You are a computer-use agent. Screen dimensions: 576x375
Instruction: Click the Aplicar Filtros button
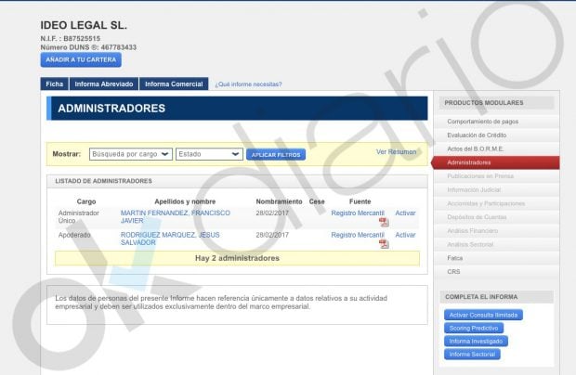click(x=275, y=154)
